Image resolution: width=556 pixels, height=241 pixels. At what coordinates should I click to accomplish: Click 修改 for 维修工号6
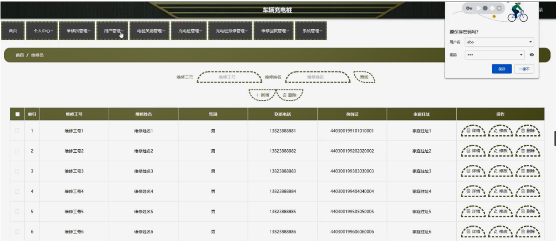point(501,232)
